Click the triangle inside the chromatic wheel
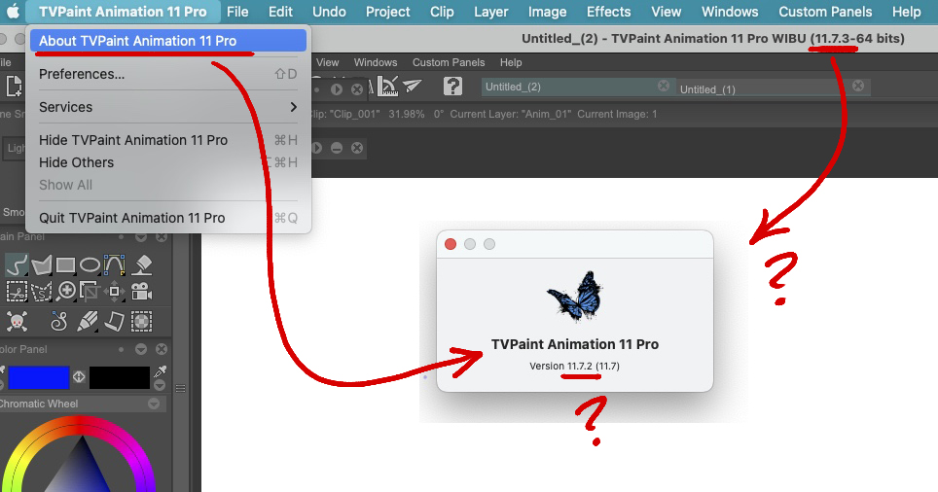The width and height of the screenshot is (938, 492). (82, 470)
